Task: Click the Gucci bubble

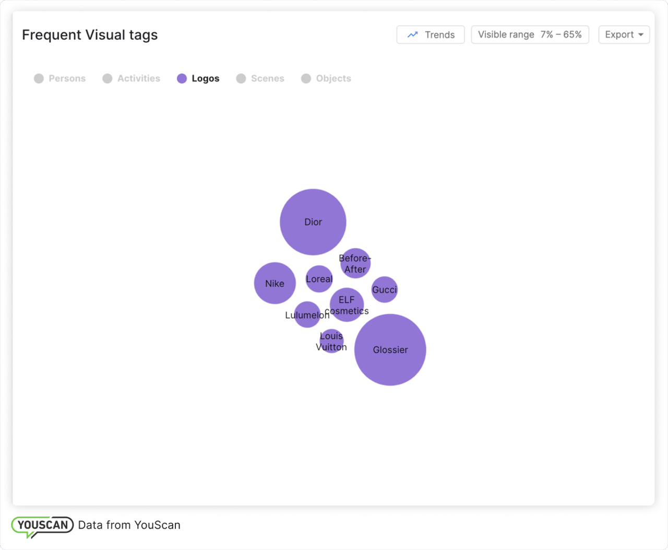Action: pos(385,290)
